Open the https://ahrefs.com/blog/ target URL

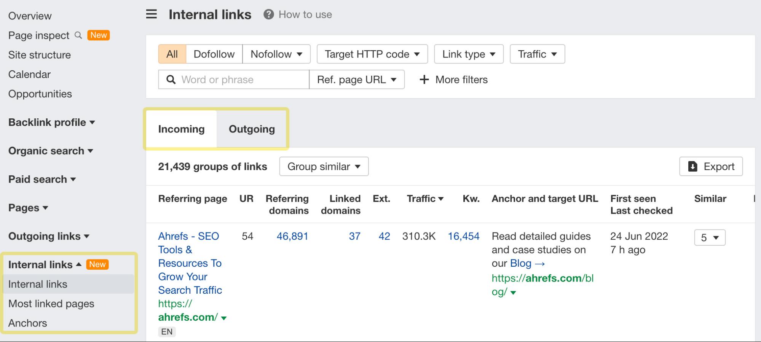[x=542, y=285]
